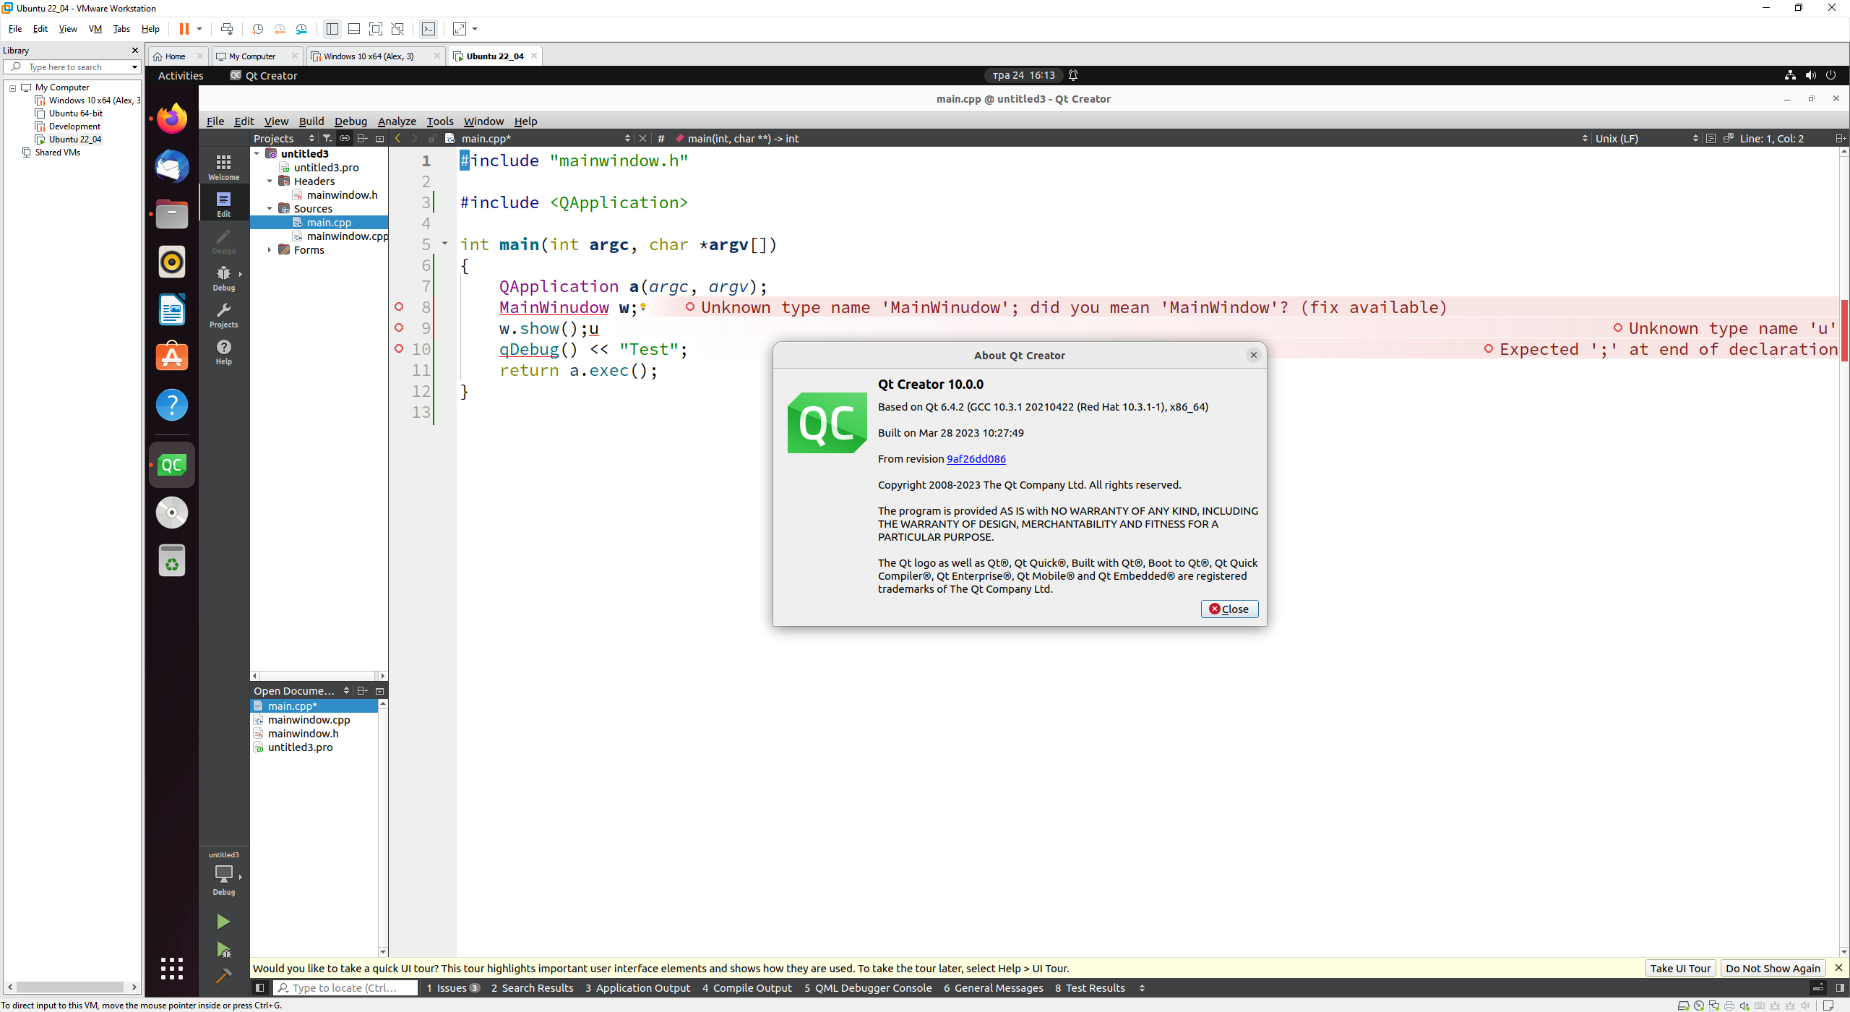The image size is (1850, 1012).
Task: Collapse the untitled3 project tree node
Action: coord(257,153)
